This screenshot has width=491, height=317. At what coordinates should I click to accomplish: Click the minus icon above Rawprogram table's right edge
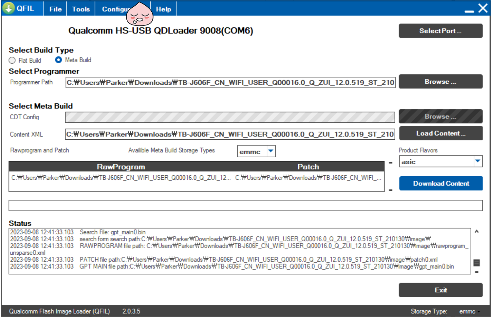point(390,163)
